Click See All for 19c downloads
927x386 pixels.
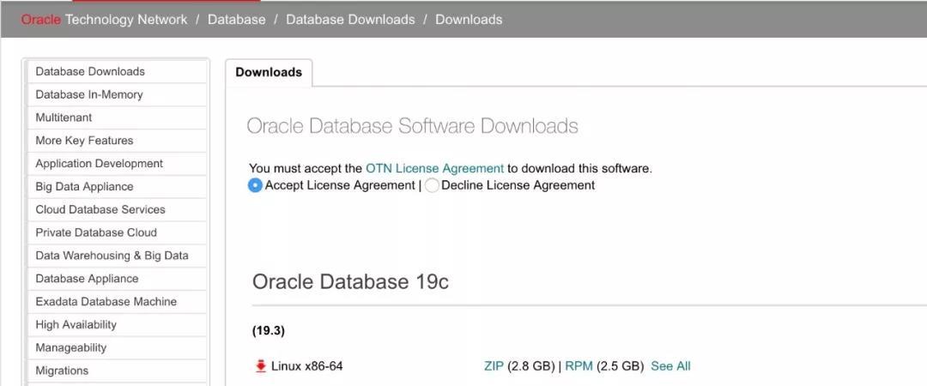tap(670, 366)
